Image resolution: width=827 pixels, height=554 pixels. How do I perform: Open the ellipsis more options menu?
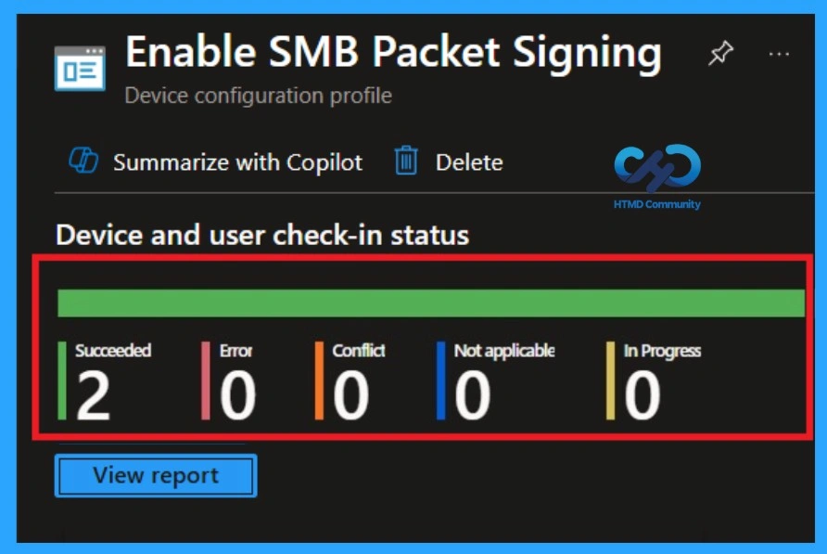(x=781, y=53)
